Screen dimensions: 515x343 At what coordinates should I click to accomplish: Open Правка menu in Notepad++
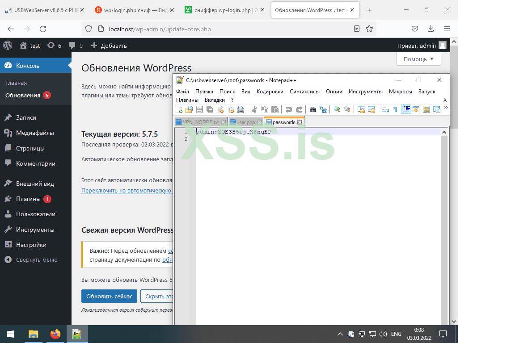click(204, 92)
